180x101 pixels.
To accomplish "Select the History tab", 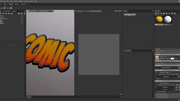I will coord(14,11).
